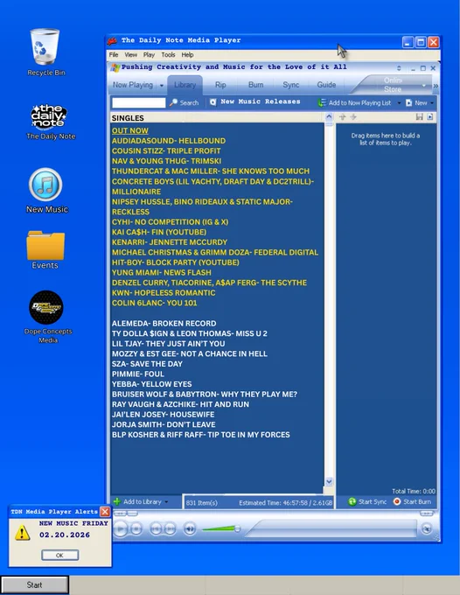The image size is (460, 595).
Task: Mute audio with the speaker icon
Action: 190,528
